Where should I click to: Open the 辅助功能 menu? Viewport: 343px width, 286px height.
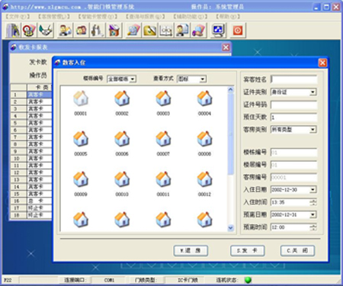coord(190,17)
